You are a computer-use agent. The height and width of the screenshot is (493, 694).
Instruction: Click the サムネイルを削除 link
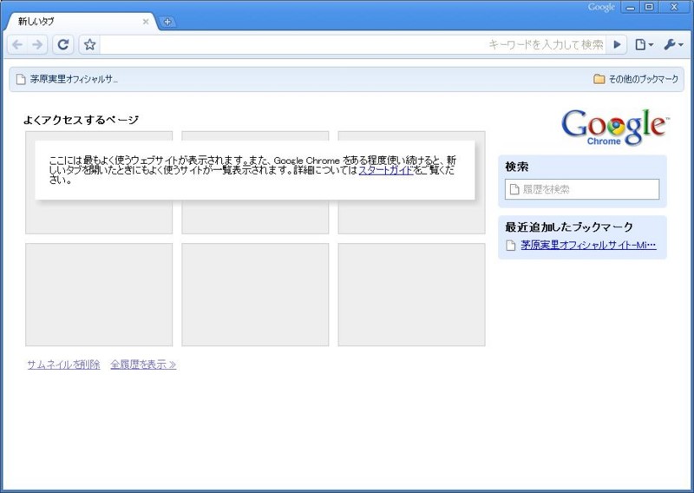click(63, 365)
